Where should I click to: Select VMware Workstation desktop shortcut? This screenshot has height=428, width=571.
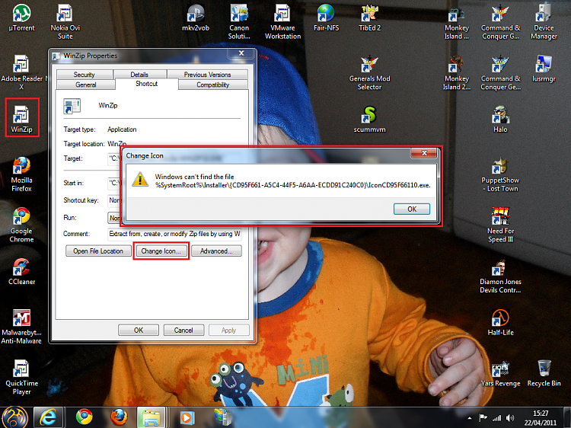point(282,22)
